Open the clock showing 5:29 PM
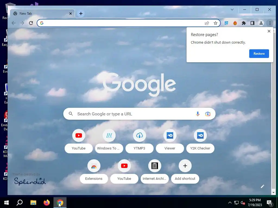278x208 pixels. point(255,203)
